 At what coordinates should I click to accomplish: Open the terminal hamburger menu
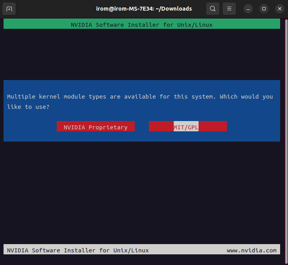coord(229,9)
